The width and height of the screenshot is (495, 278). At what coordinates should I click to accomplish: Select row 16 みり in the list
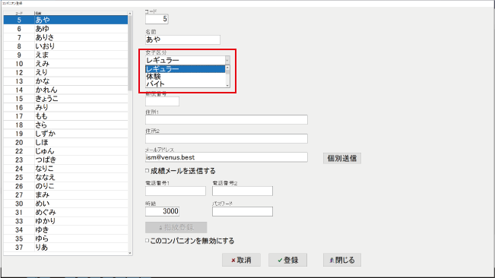[x=65, y=108]
